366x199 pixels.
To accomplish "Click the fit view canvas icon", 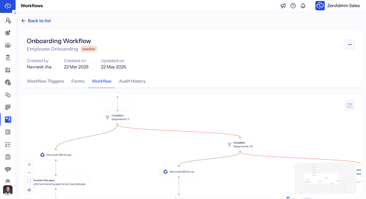I will tap(29, 181).
